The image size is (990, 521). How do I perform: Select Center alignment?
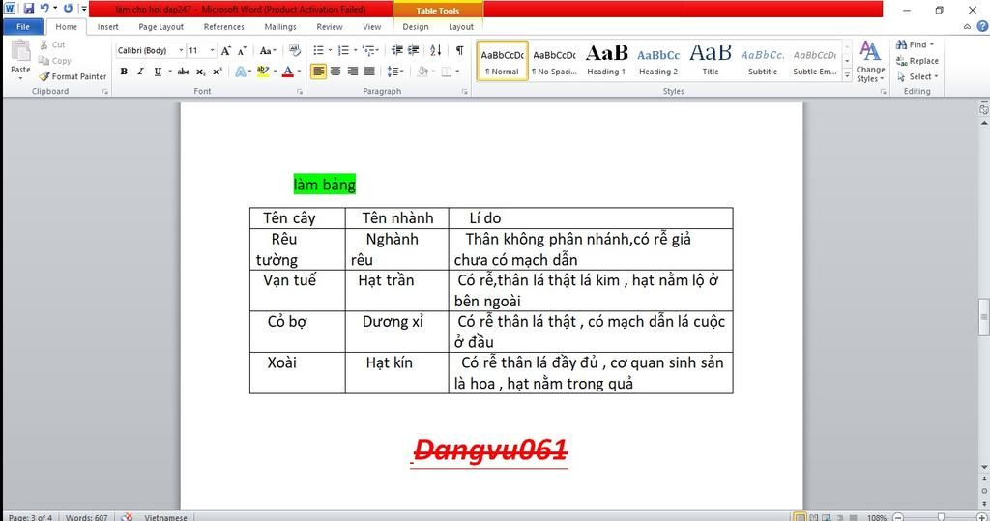[x=335, y=72]
